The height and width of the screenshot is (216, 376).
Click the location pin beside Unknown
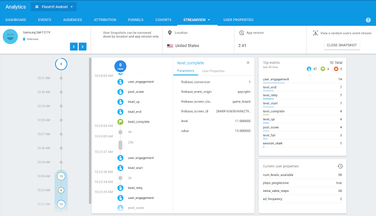(x=24, y=39)
